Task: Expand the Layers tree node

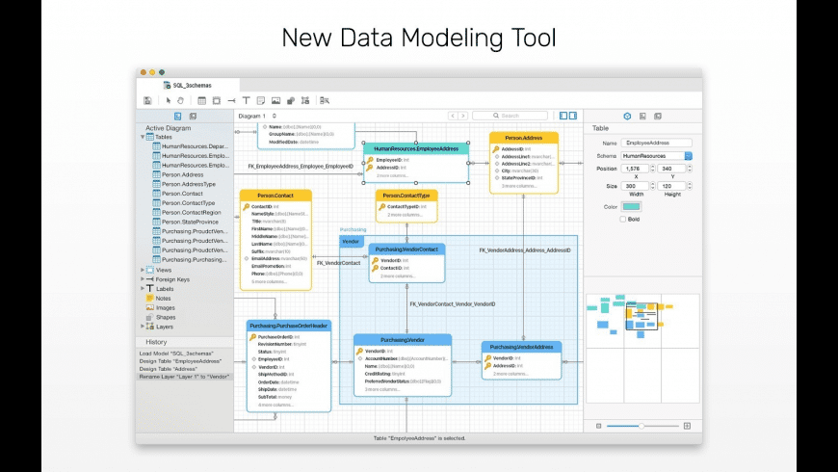Action: [143, 327]
